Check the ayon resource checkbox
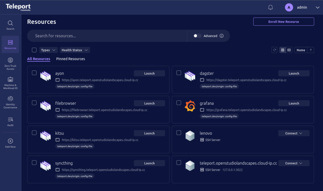The height and width of the screenshot is (191, 323). pos(34,73)
